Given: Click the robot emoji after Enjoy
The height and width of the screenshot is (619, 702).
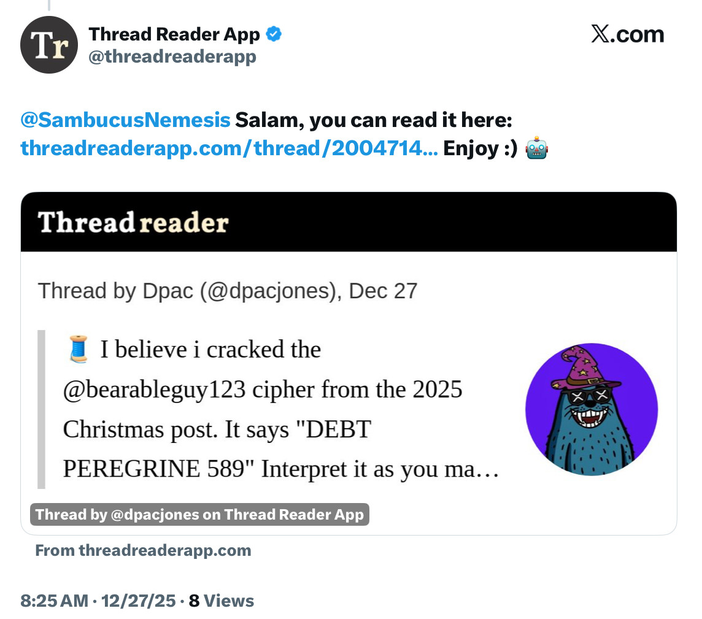Looking at the screenshot, I should click(537, 148).
